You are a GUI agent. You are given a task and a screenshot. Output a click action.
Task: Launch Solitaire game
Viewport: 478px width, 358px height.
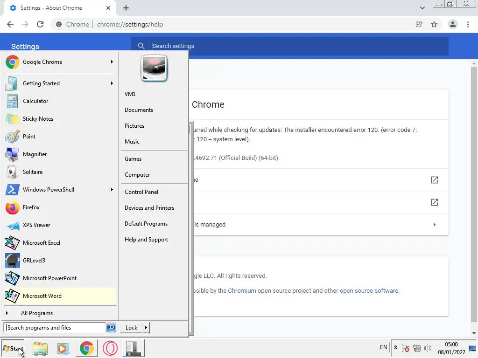pyautogui.click(x=60, y=172)
